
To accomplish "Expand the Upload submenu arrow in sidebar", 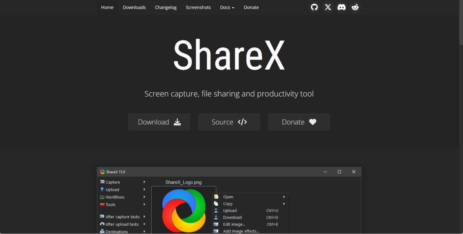I will pyautogui.click(x=144, y=189).
